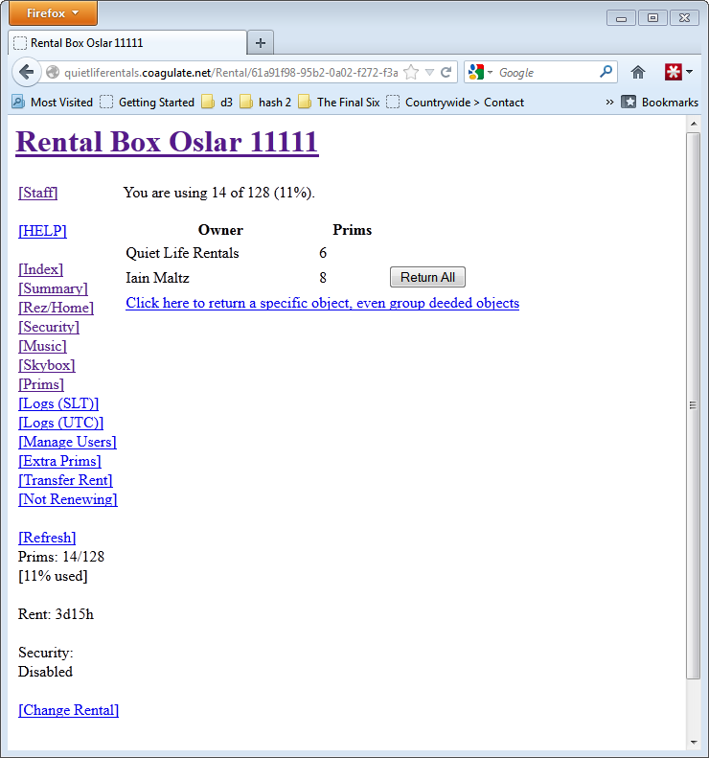
Task: Expand the URL history dropdown arrow
Action: (429, 73)
